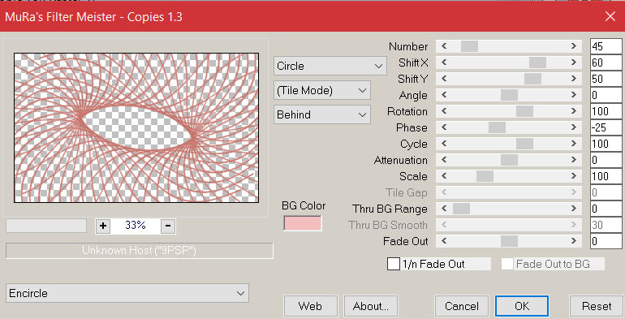Increase Cycle with right arrow
Viewport: 625px width, 319px height.
[x=574, y=144]
